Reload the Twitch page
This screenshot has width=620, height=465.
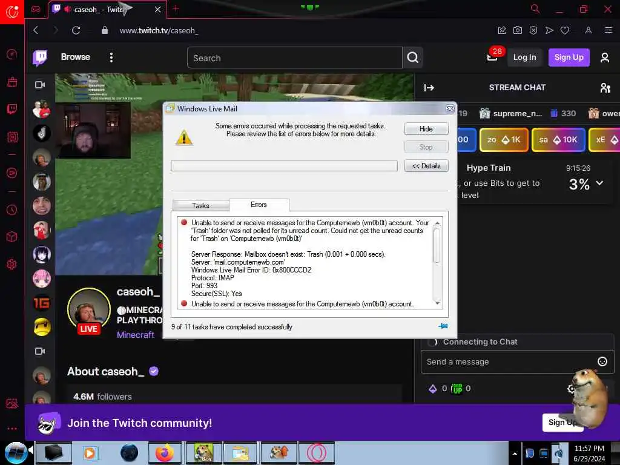tap(76, 30)
